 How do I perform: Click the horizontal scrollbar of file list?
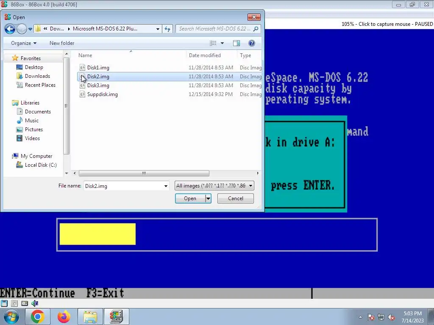pos(144,173)
